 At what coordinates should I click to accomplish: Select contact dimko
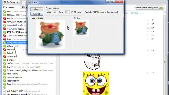pyautogui.click(x=9, y=39)
